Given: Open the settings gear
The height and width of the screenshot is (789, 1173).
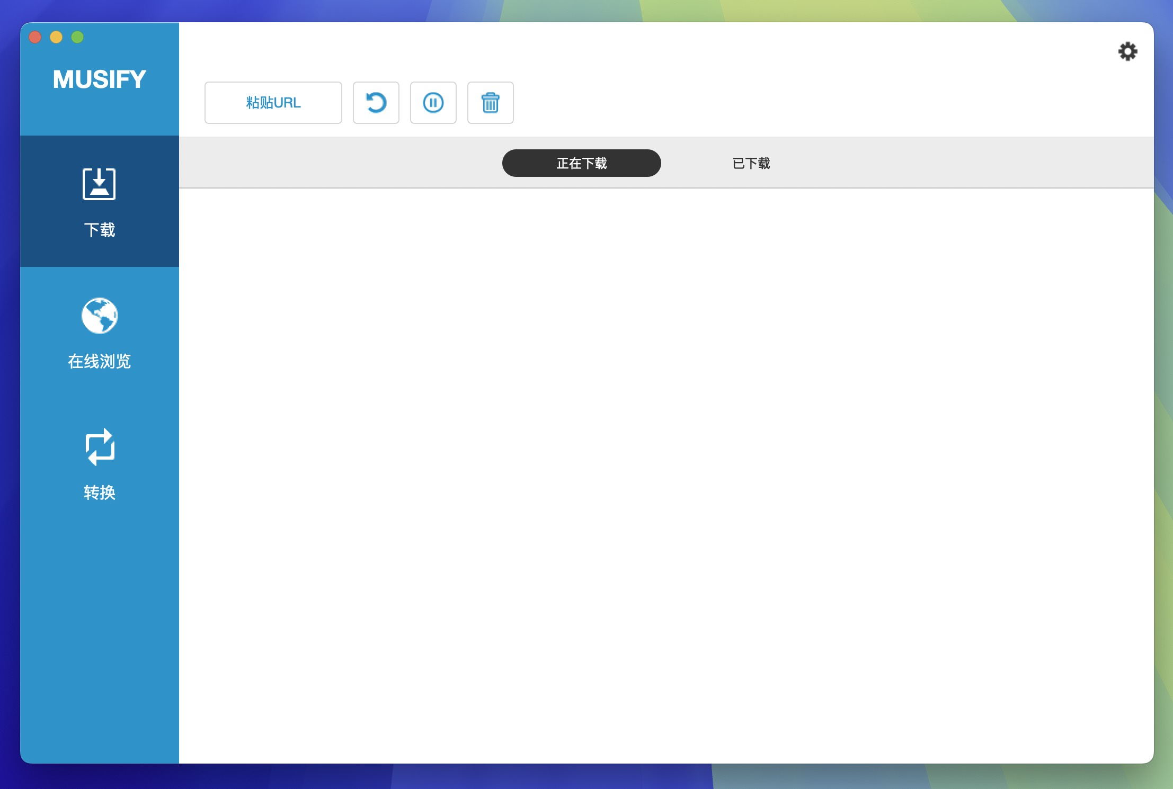Looking at the screenshot, I should (1128, 51).
